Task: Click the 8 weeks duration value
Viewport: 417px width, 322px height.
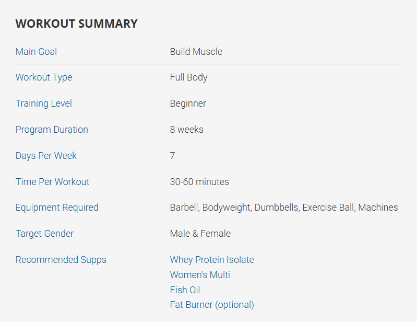Action: click(x=186, y=130)
